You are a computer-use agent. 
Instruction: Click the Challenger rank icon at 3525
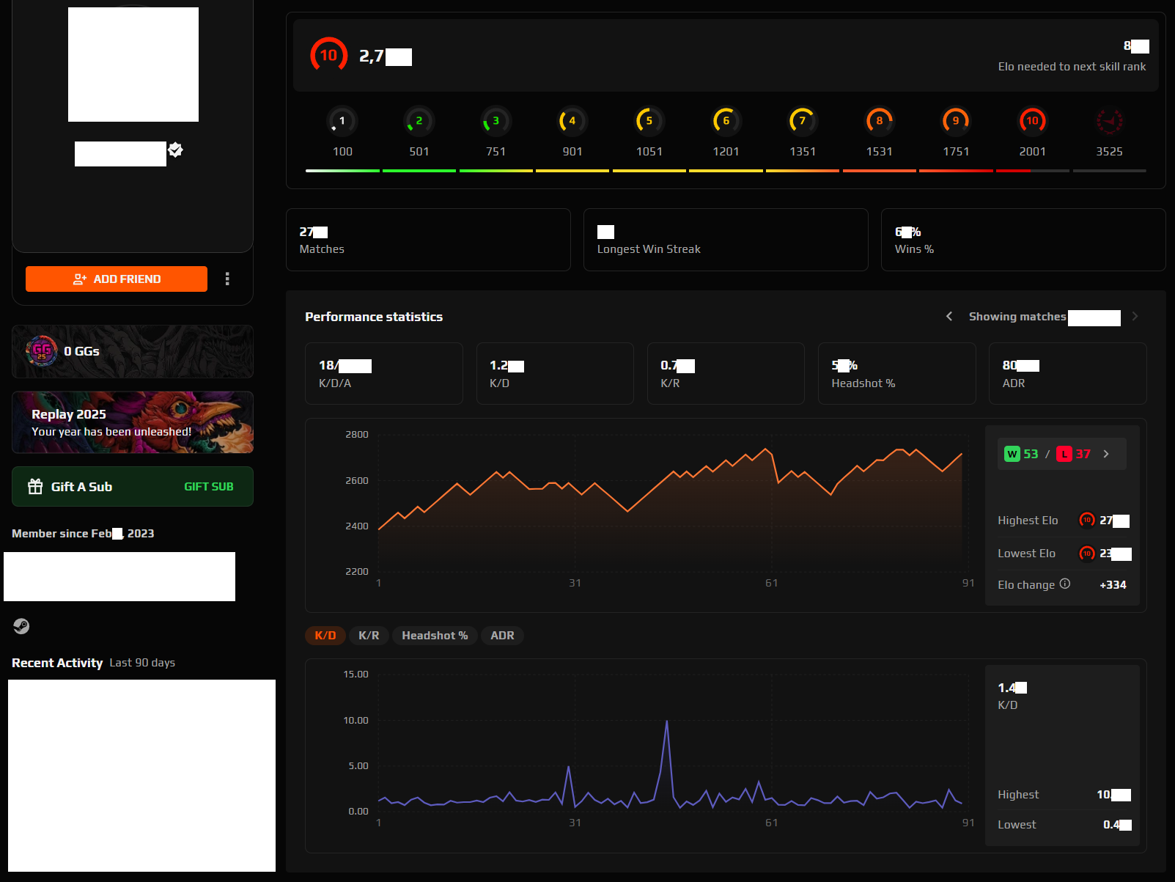tap(1109, 121)
